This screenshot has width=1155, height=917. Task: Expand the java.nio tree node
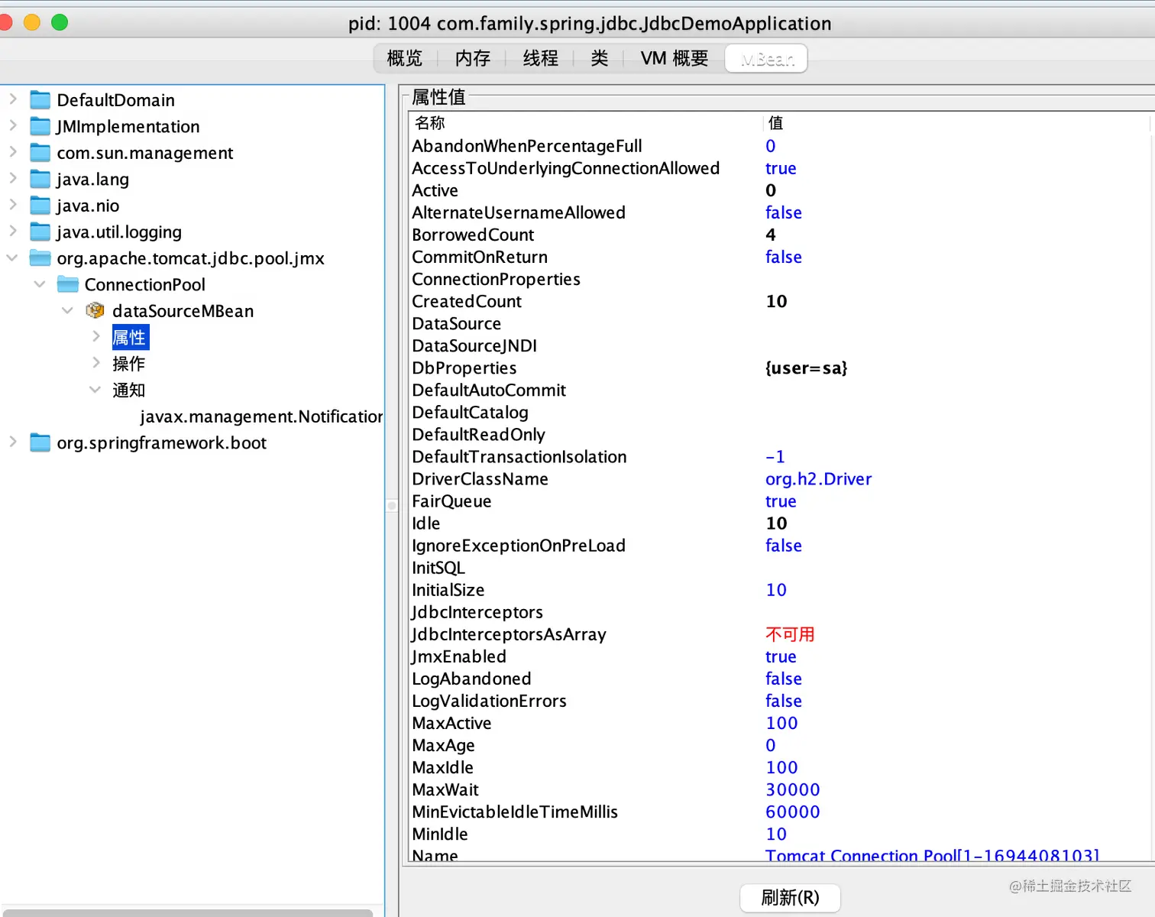coord(13,205)
